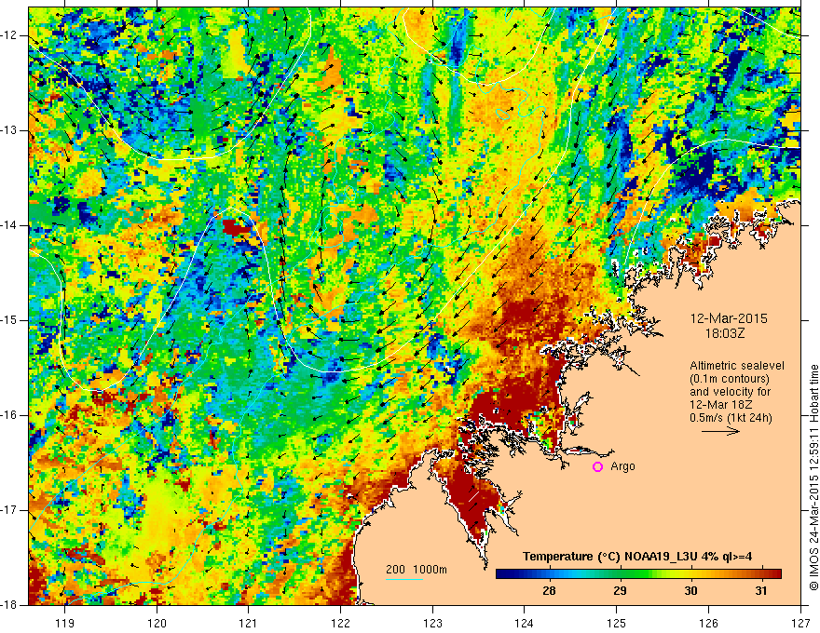
Task: Click the 31 value on temperature scale
Action: (761, 591)
